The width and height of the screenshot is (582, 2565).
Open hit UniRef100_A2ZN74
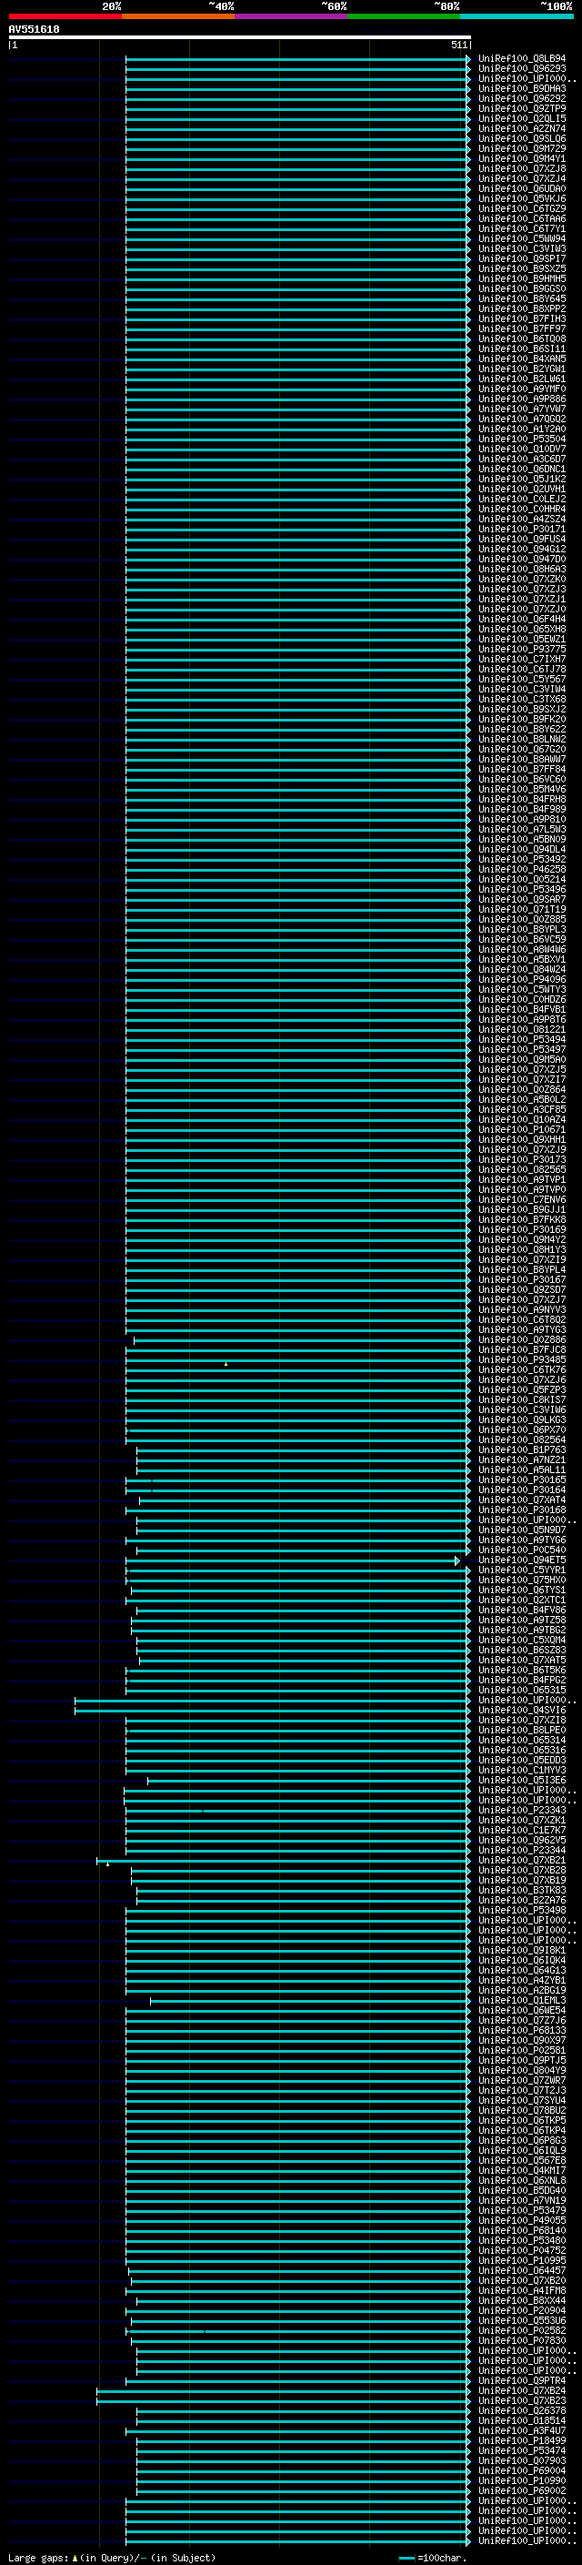click(x=522, y=128)
